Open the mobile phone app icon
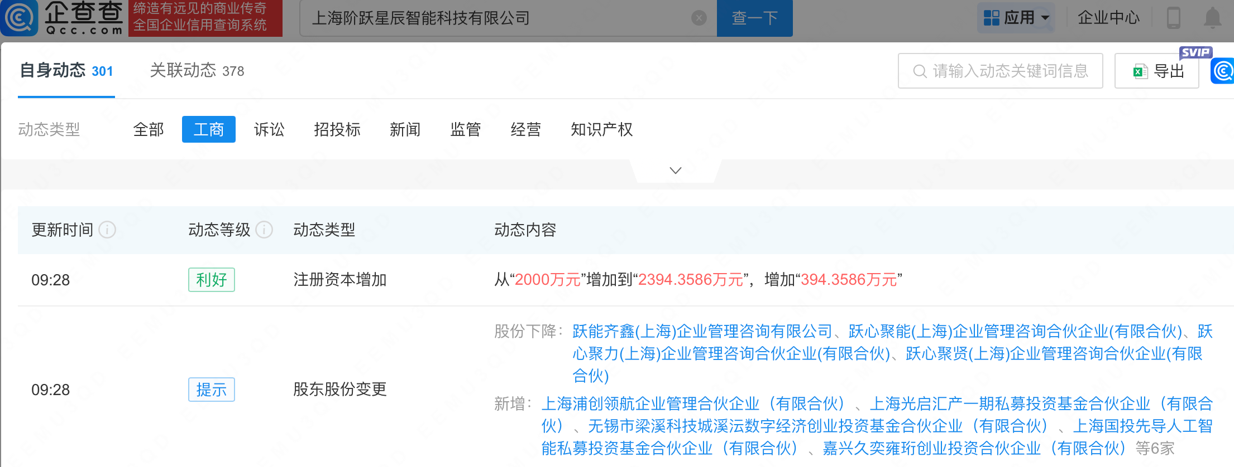The height and width of the screenshot is (467, 1234). coord(1174,18)
